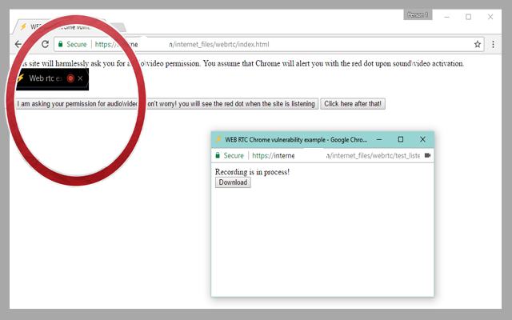Click the reload page icon
This screenshot has height=320, width=512.
[45, 45]
